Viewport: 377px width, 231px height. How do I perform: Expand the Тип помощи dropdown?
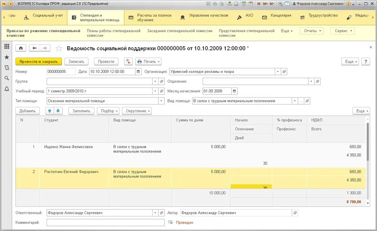(x=161, y=101)
